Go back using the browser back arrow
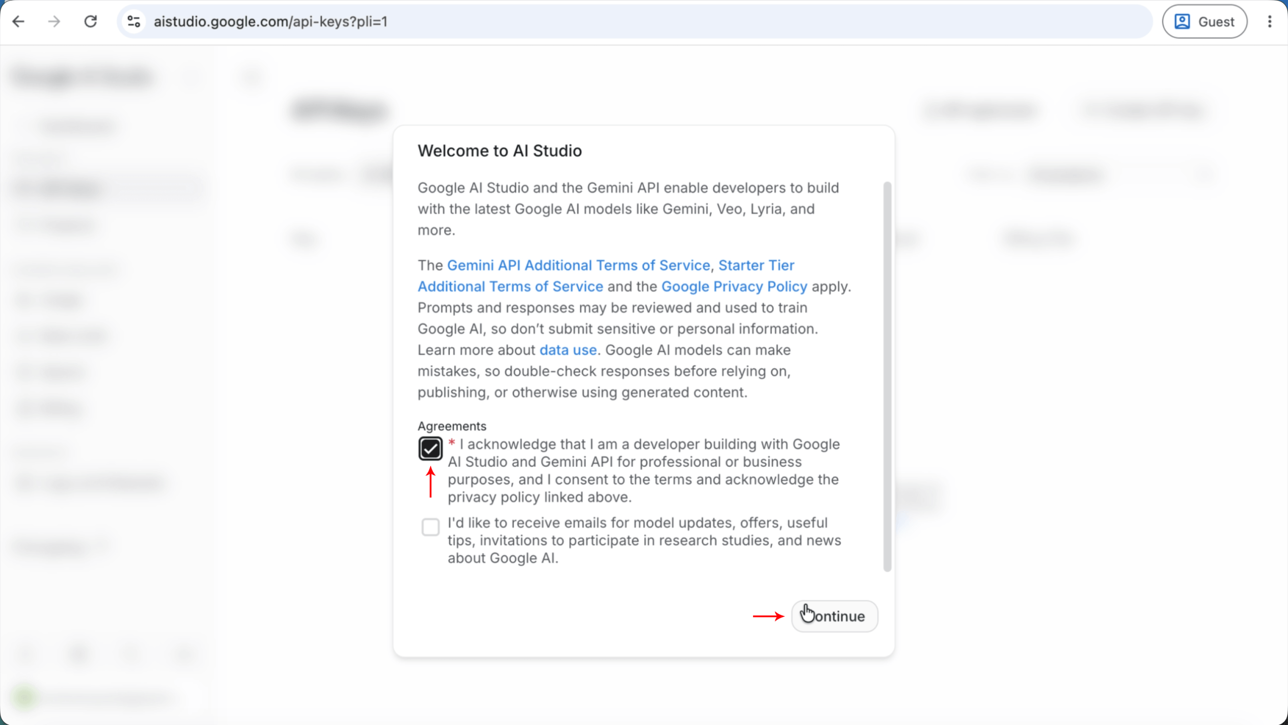This screenshot has width=1288, height=725. (19, 22)
